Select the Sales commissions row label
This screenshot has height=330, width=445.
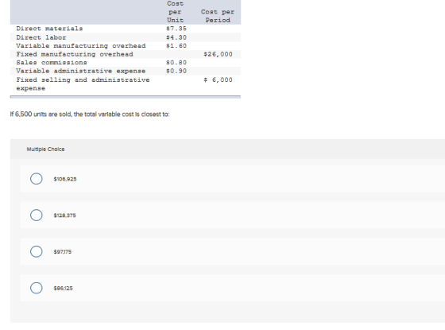pos(52,62)
